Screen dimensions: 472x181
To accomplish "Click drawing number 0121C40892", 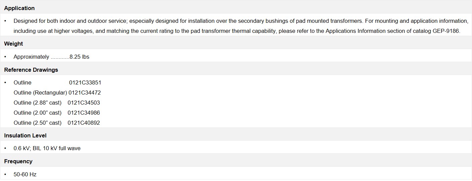I will point(84,123).
